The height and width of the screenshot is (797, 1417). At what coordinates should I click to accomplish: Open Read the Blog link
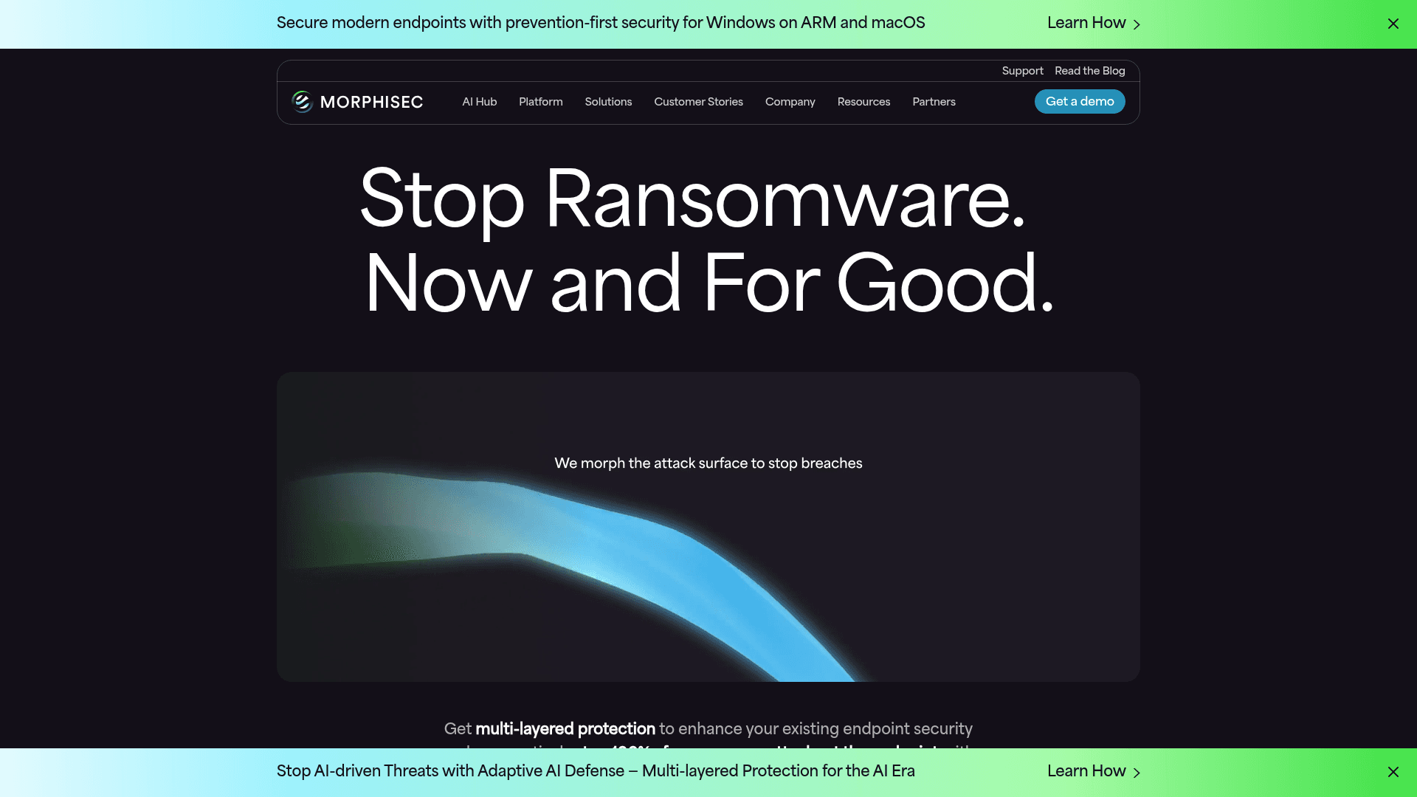tap(1089, 71)
